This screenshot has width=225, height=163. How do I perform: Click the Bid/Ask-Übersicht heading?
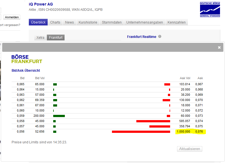pos(26,71)
